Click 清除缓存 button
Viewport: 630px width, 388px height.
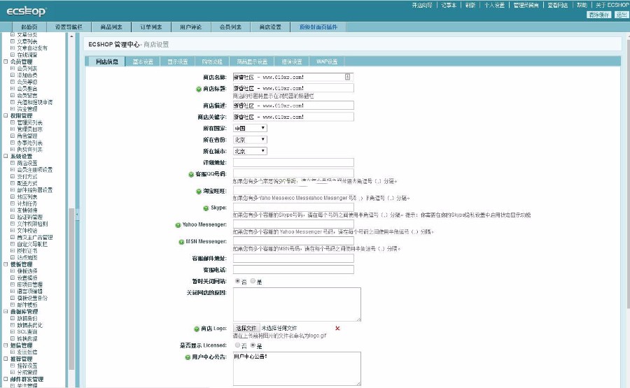pos(598,15)
